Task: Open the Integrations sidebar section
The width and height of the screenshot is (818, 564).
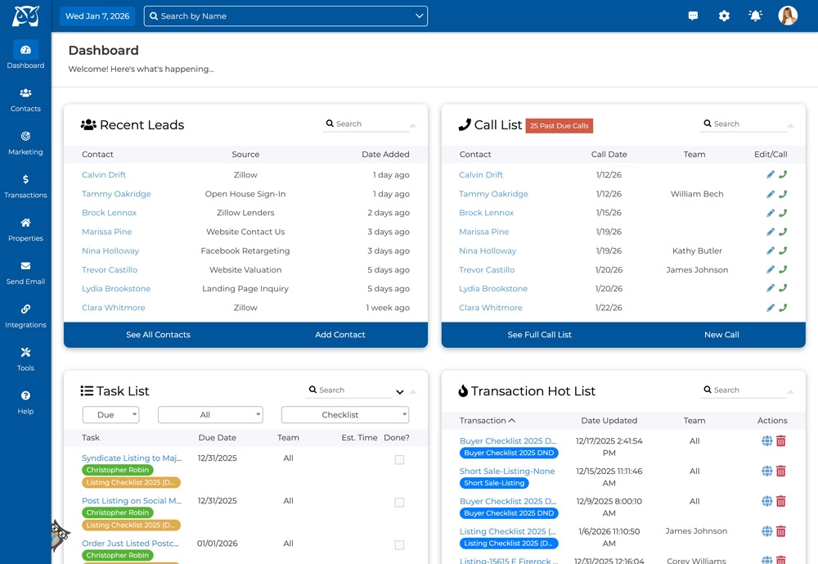Action: pos(25,316)
